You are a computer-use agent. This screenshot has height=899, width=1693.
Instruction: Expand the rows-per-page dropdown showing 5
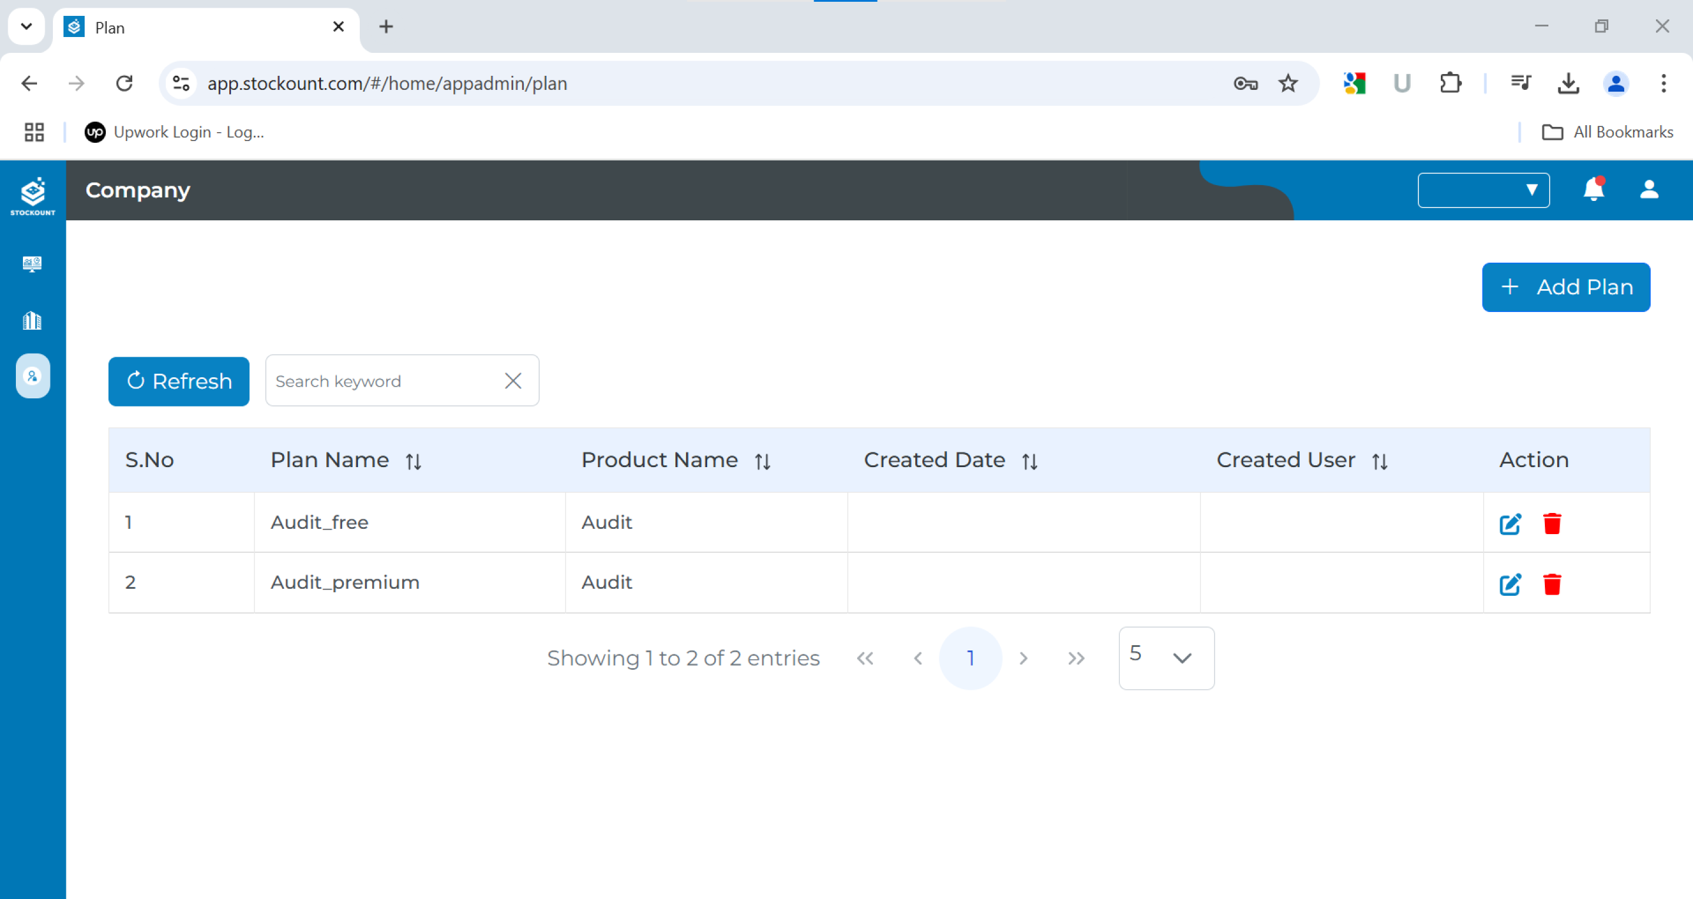(x=1166, y=658)
